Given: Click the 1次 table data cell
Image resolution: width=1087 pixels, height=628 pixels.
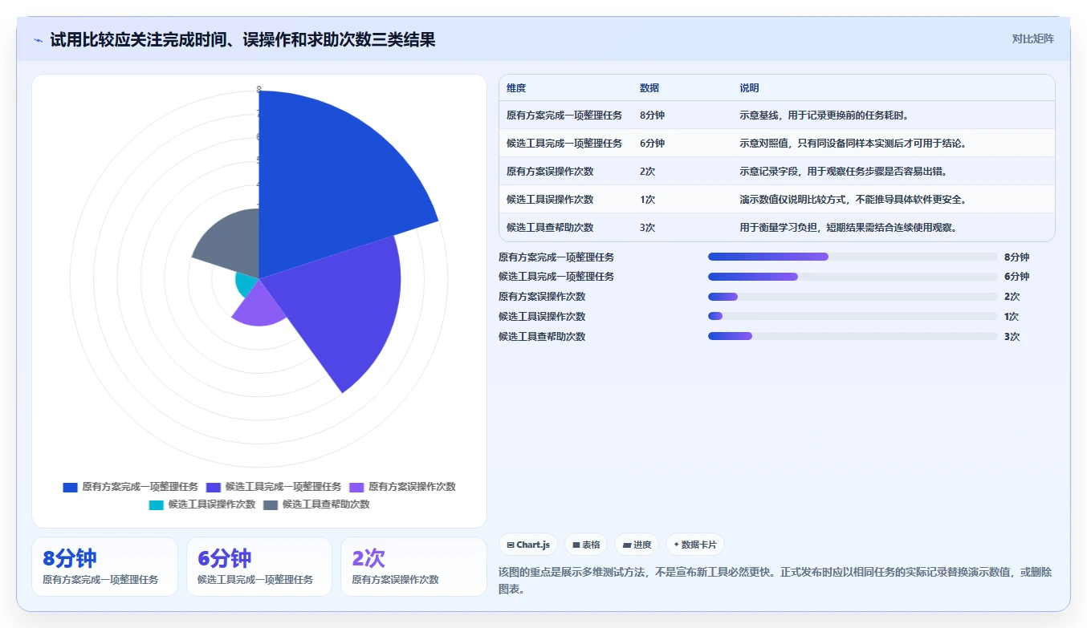Looking at the screenshot, I should (x=647, y=200).
